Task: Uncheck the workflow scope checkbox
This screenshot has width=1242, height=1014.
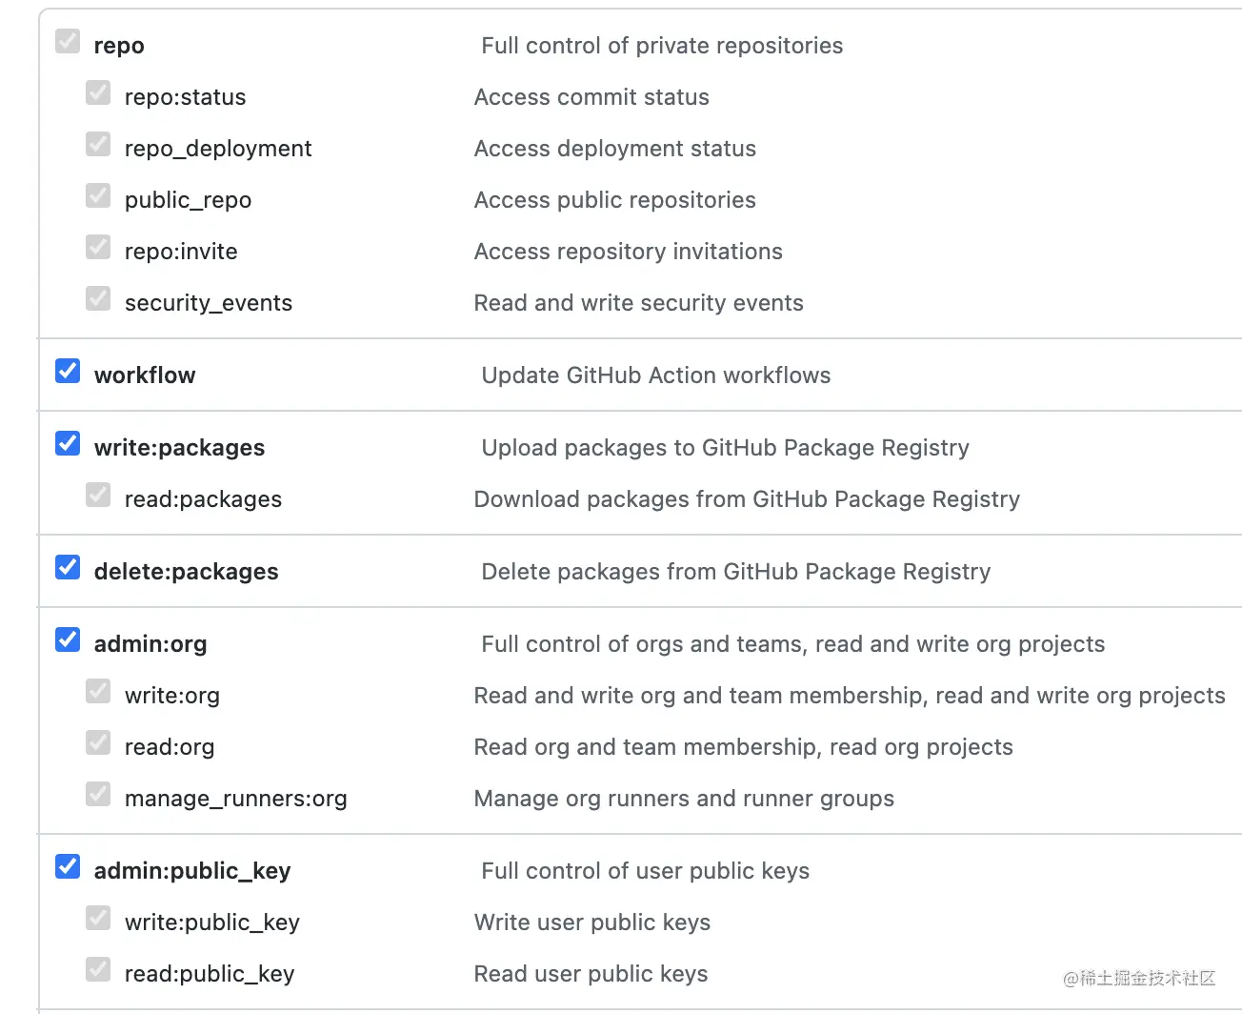Action: 68,371
